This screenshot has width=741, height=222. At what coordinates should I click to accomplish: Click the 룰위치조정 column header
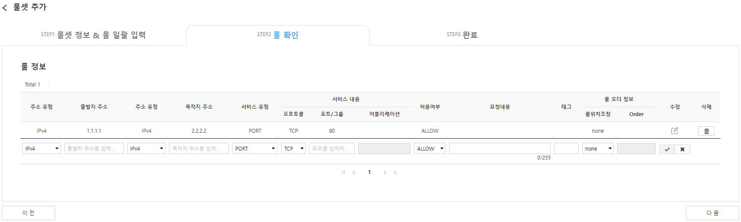(598, 114)
